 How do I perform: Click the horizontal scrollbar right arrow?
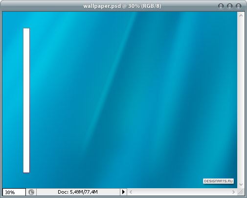(x=233, y=192)
